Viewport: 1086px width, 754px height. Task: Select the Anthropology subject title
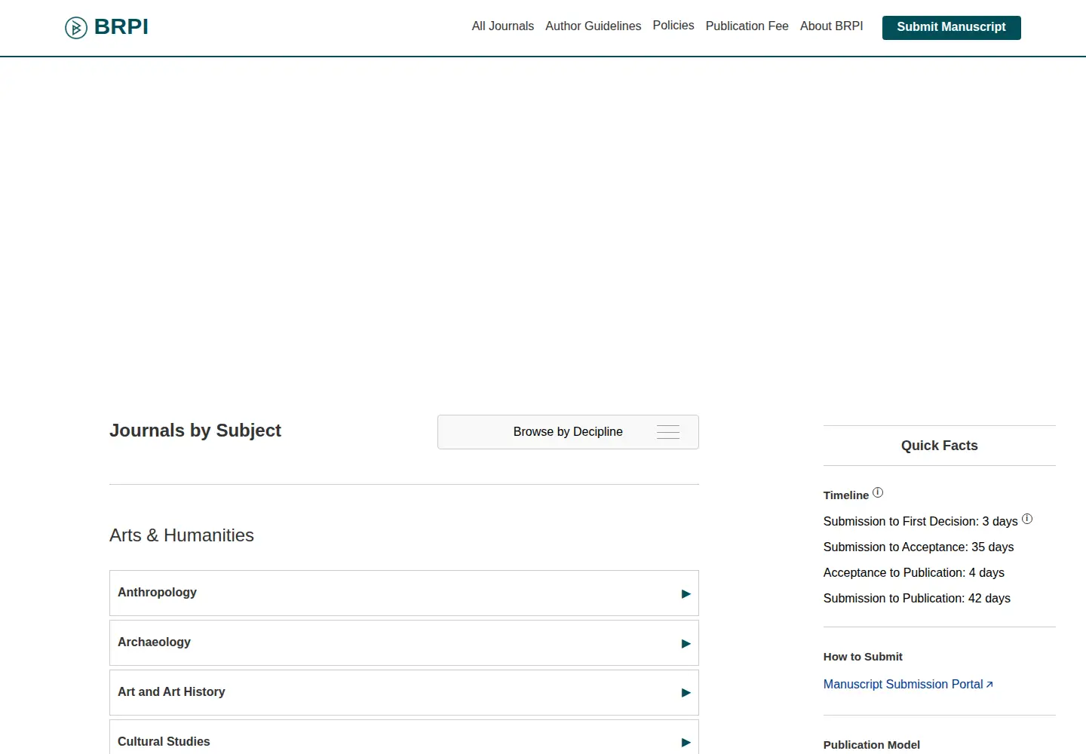[157, 593]
